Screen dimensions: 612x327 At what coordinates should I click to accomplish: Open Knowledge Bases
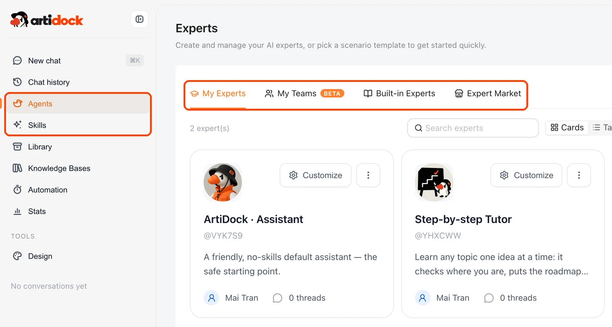[77, 168]
